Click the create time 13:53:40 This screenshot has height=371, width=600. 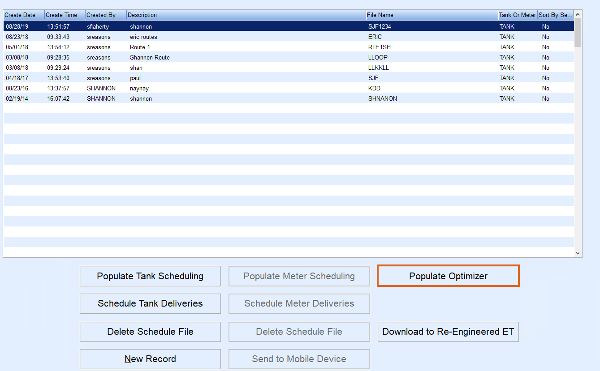click(x=58, y=78)
